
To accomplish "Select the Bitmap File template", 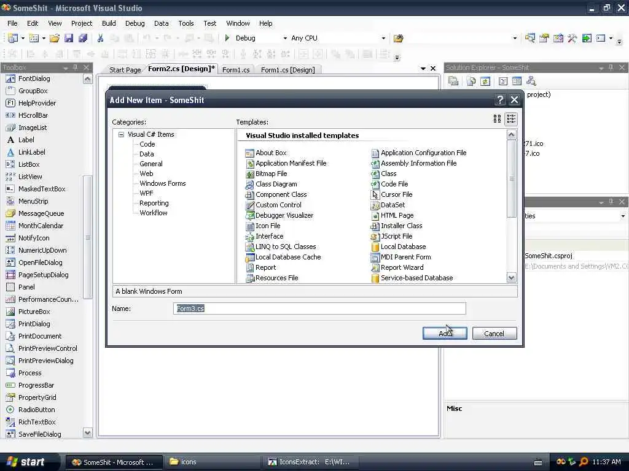I will [266, 174].
